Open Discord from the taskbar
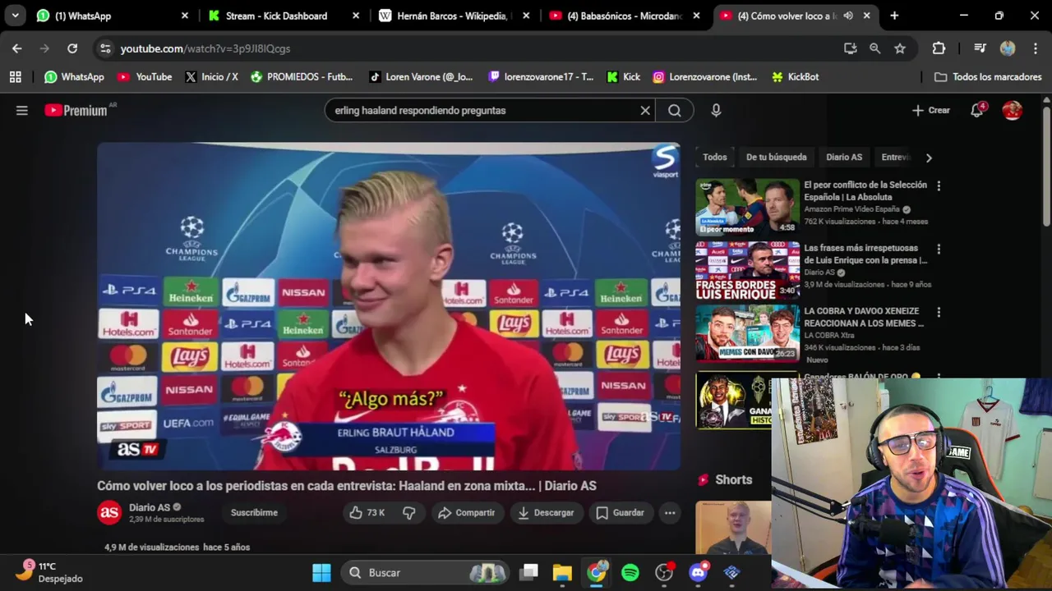This screenshot has height=591, width=1052. tap(698, 573)
